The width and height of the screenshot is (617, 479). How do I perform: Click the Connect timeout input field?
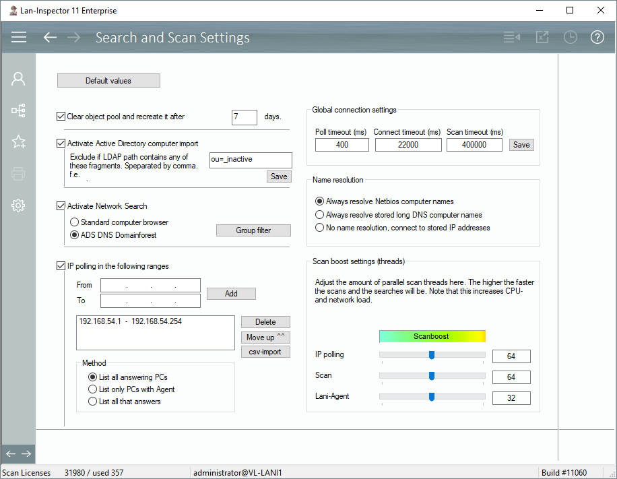(408, 145)
